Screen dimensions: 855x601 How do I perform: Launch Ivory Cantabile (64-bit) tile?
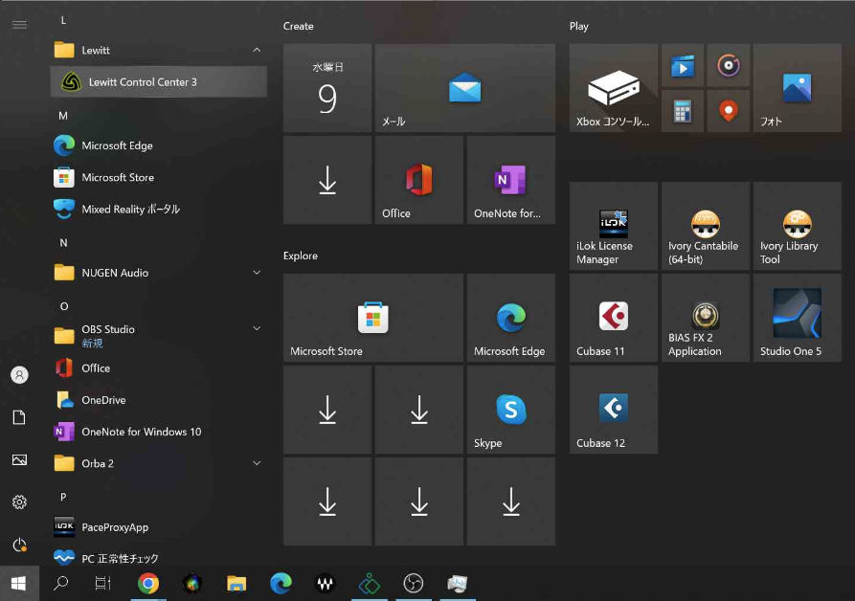706,226
